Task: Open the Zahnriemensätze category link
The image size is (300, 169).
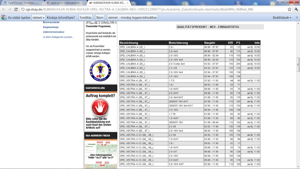Action: pos(54,32)
